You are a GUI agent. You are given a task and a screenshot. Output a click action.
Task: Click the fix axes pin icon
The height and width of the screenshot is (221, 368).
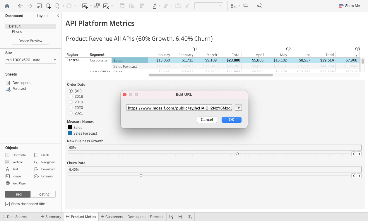(187, 6)
